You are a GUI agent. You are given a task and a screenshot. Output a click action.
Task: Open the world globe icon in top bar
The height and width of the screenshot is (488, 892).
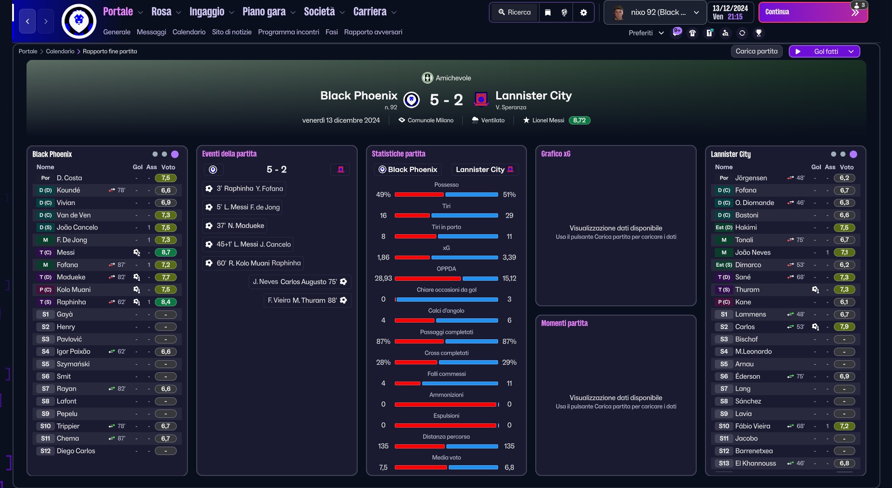[x=564, y=13]
